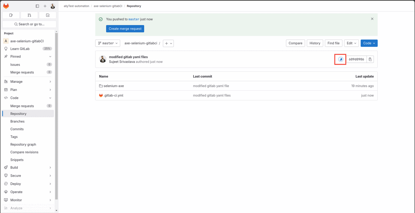The image size is (415, 213).
Task: Open pinned Issues item
Action: coord(28,64)
